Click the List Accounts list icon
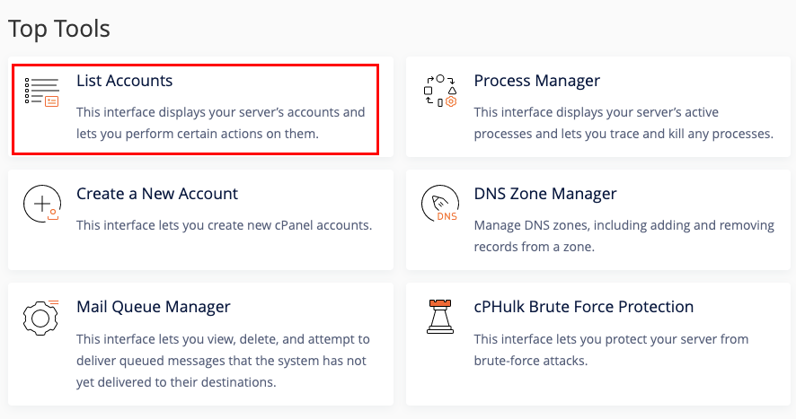 42,92
